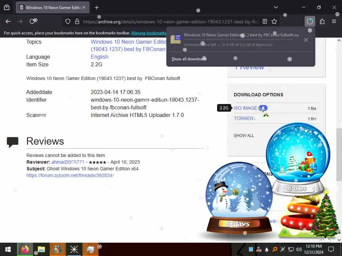The image size is (342, 256).
Task: Click the orange search tray icon
Action: 275,249
